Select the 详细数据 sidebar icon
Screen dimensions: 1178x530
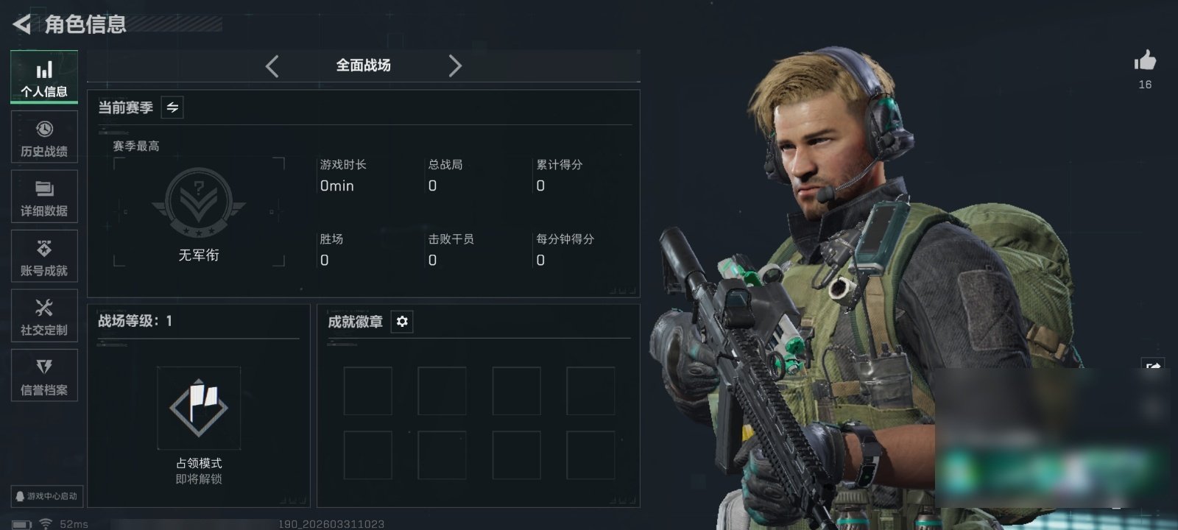click(44, 197)
